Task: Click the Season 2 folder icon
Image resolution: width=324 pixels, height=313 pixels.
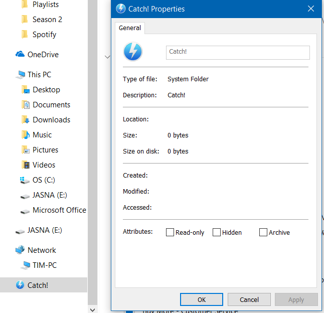Action: tap(25, 19)
